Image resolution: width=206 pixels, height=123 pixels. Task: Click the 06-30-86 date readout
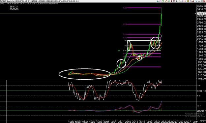14,9
